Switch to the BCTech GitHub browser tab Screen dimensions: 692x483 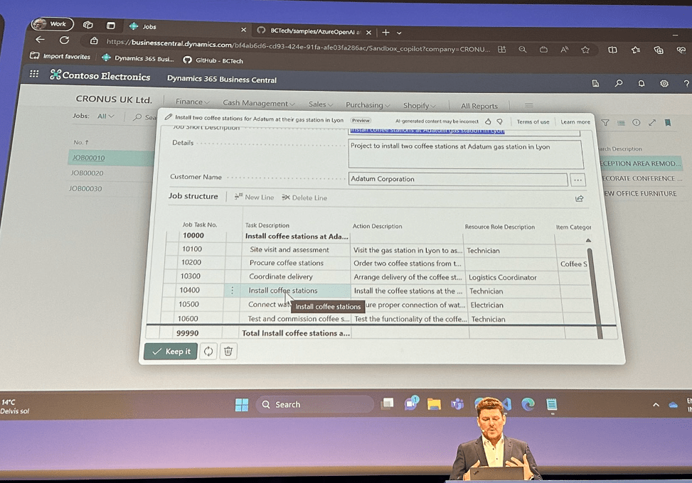(313, 32)
